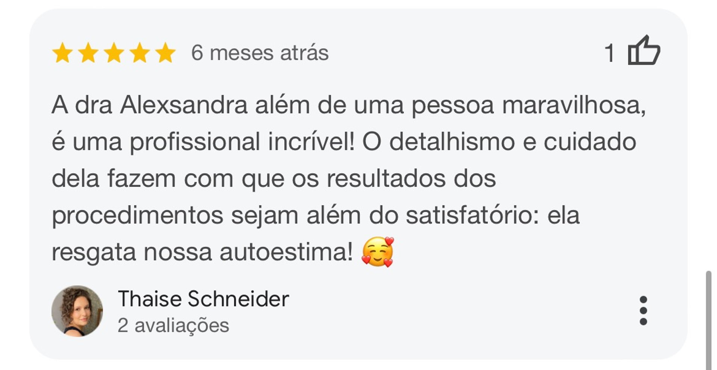
Task: Click the first yellow rating star
Action: coord(62,53)
